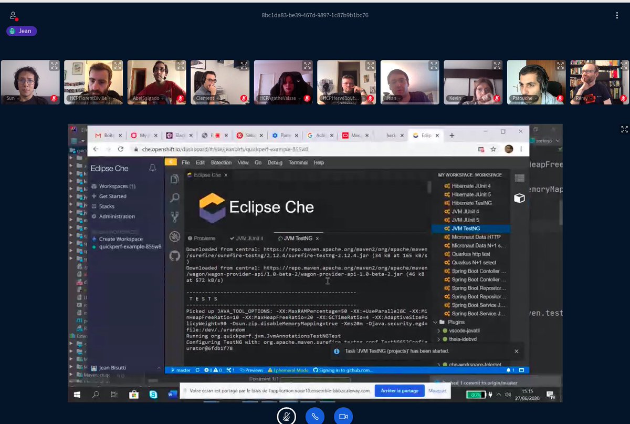
Task: Make HCPFlorentBiville's webcam fullscreen
Action: click(118, 66)
